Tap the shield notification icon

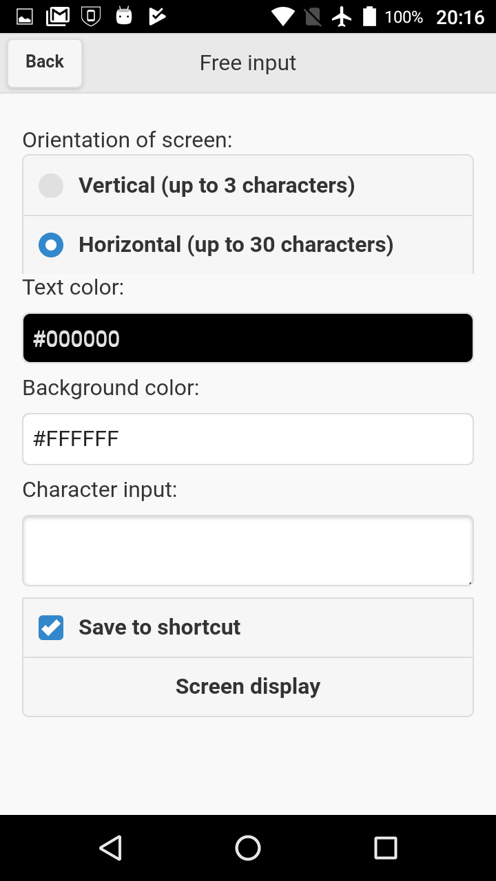tap(91, 17)
